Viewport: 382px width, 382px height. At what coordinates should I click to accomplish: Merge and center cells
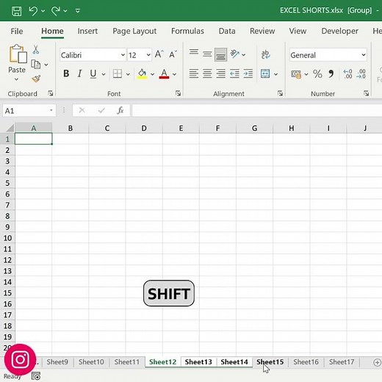265,73
